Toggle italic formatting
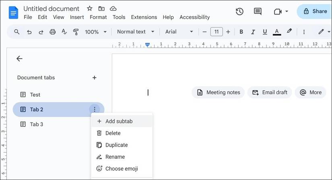 [253, 32]
